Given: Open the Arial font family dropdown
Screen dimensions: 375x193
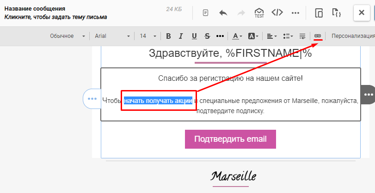Looking at the screenshot, I should [112, 36].
